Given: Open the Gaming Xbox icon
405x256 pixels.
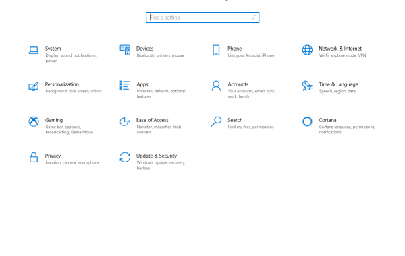Looking at the screenshot, I should (x=34, y=121).
